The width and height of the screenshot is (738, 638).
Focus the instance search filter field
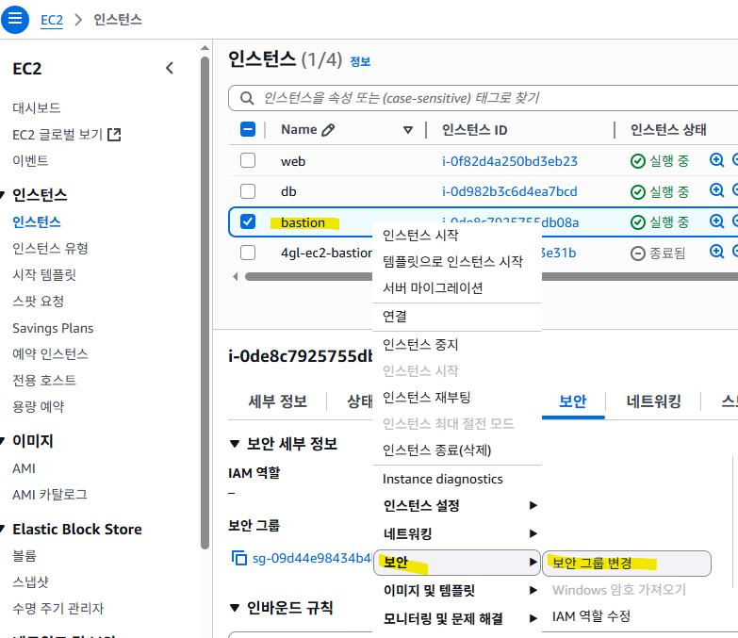pyautogui.click(x=483, y=98)
